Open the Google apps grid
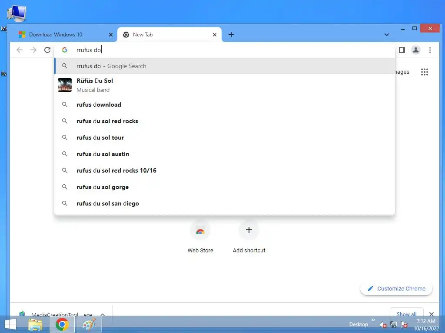Image resolution: width=445 pixels, height=333 pixels. coord(425,72)
